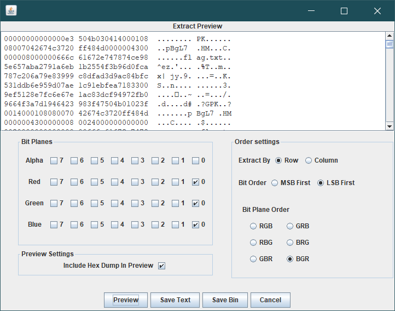Image resolution: width=395 pixels, height=311 pixels.
Task: Enable Blue bit plane 5
Action: (94, 224)
